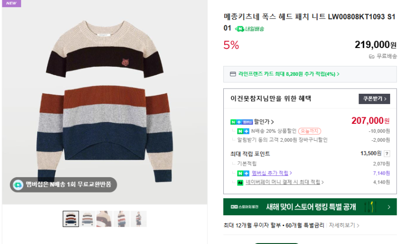Click the card icon beside 라인프렌즈 카드
This screenshot has height=244, width=400.
pyautogui.click(x=232, y=74)
